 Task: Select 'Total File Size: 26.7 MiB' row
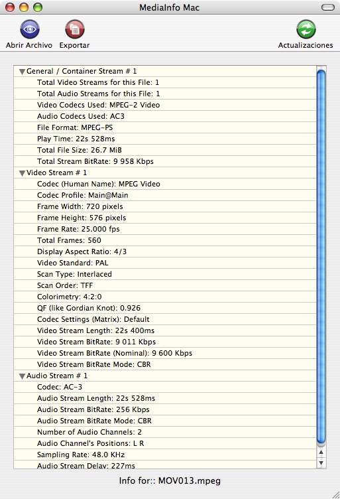tap(165, 150)
